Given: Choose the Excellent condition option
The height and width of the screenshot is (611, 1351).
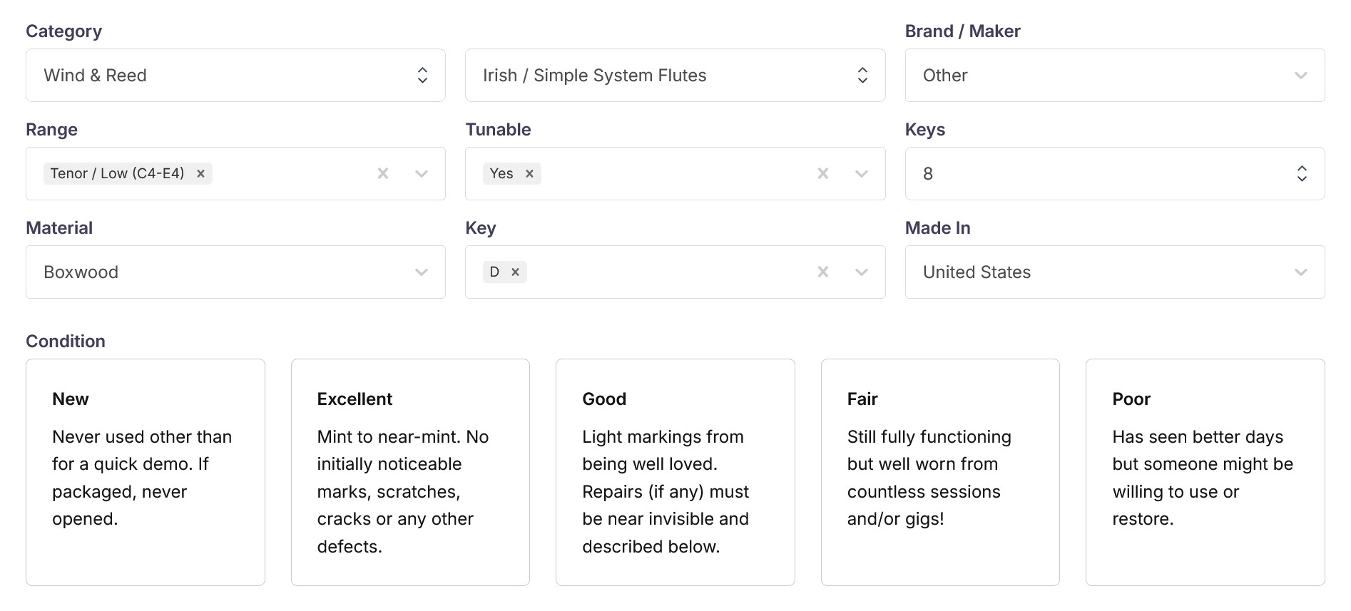Looking at the screenshot, I should [410, 472].
